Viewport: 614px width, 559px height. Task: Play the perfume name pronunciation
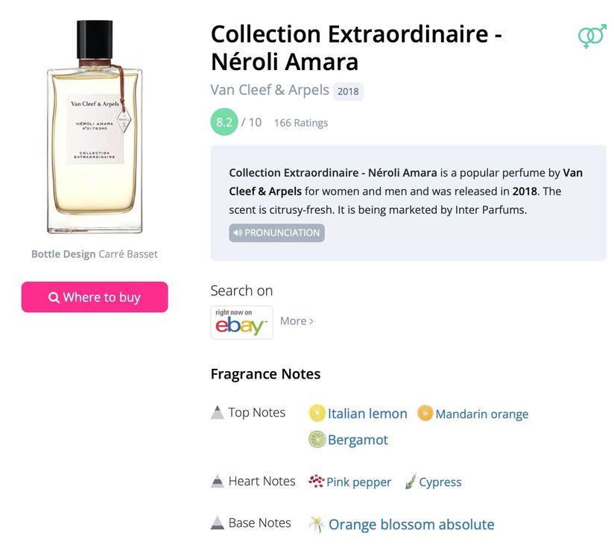(276, 233)
